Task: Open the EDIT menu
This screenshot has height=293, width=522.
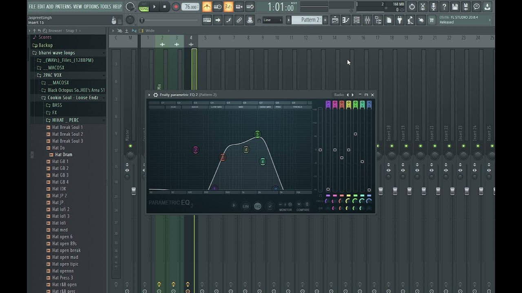Action: coord(41,7)
